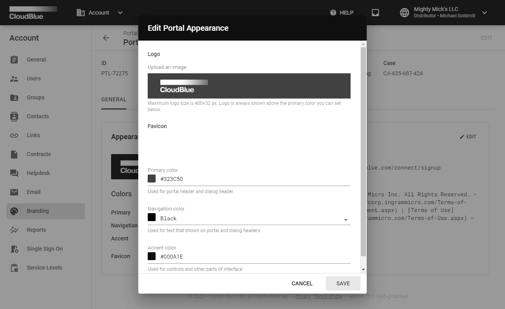Click the logo upload image area
Screen dimensions: 505x309
click(249, 86)
